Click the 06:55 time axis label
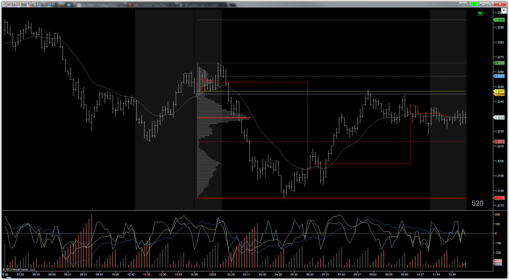 (x=5, y=274)
